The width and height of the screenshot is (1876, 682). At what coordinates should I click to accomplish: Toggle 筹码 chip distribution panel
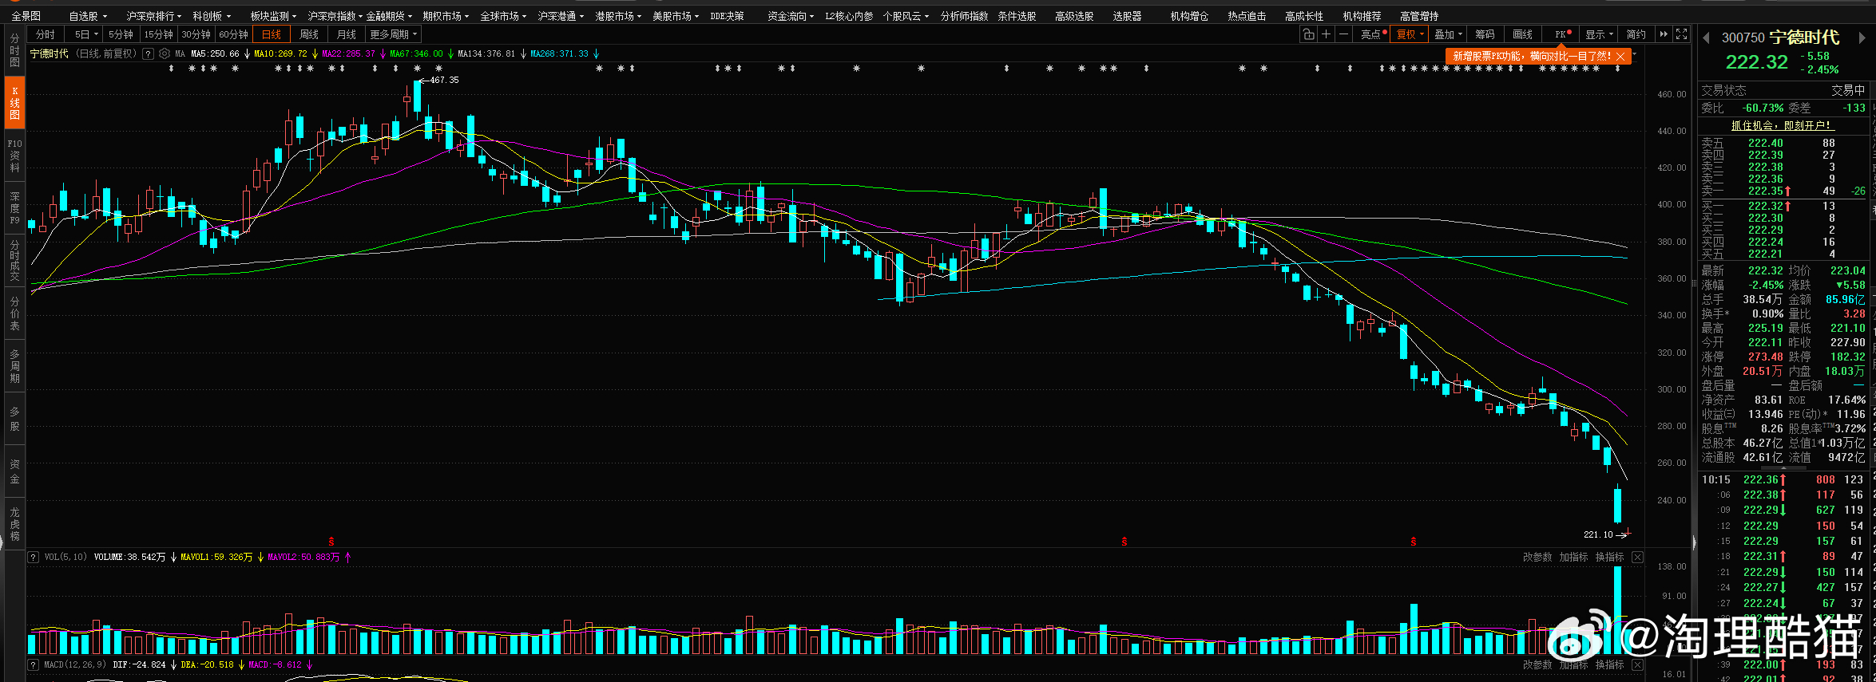tap(1485, 34)
